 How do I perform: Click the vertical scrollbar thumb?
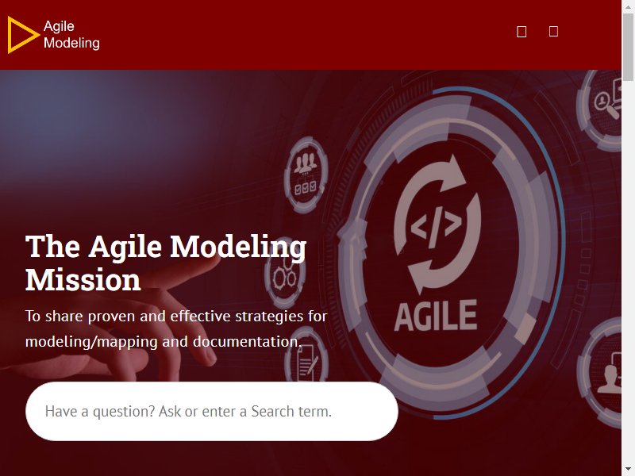[x=628, y=47]
